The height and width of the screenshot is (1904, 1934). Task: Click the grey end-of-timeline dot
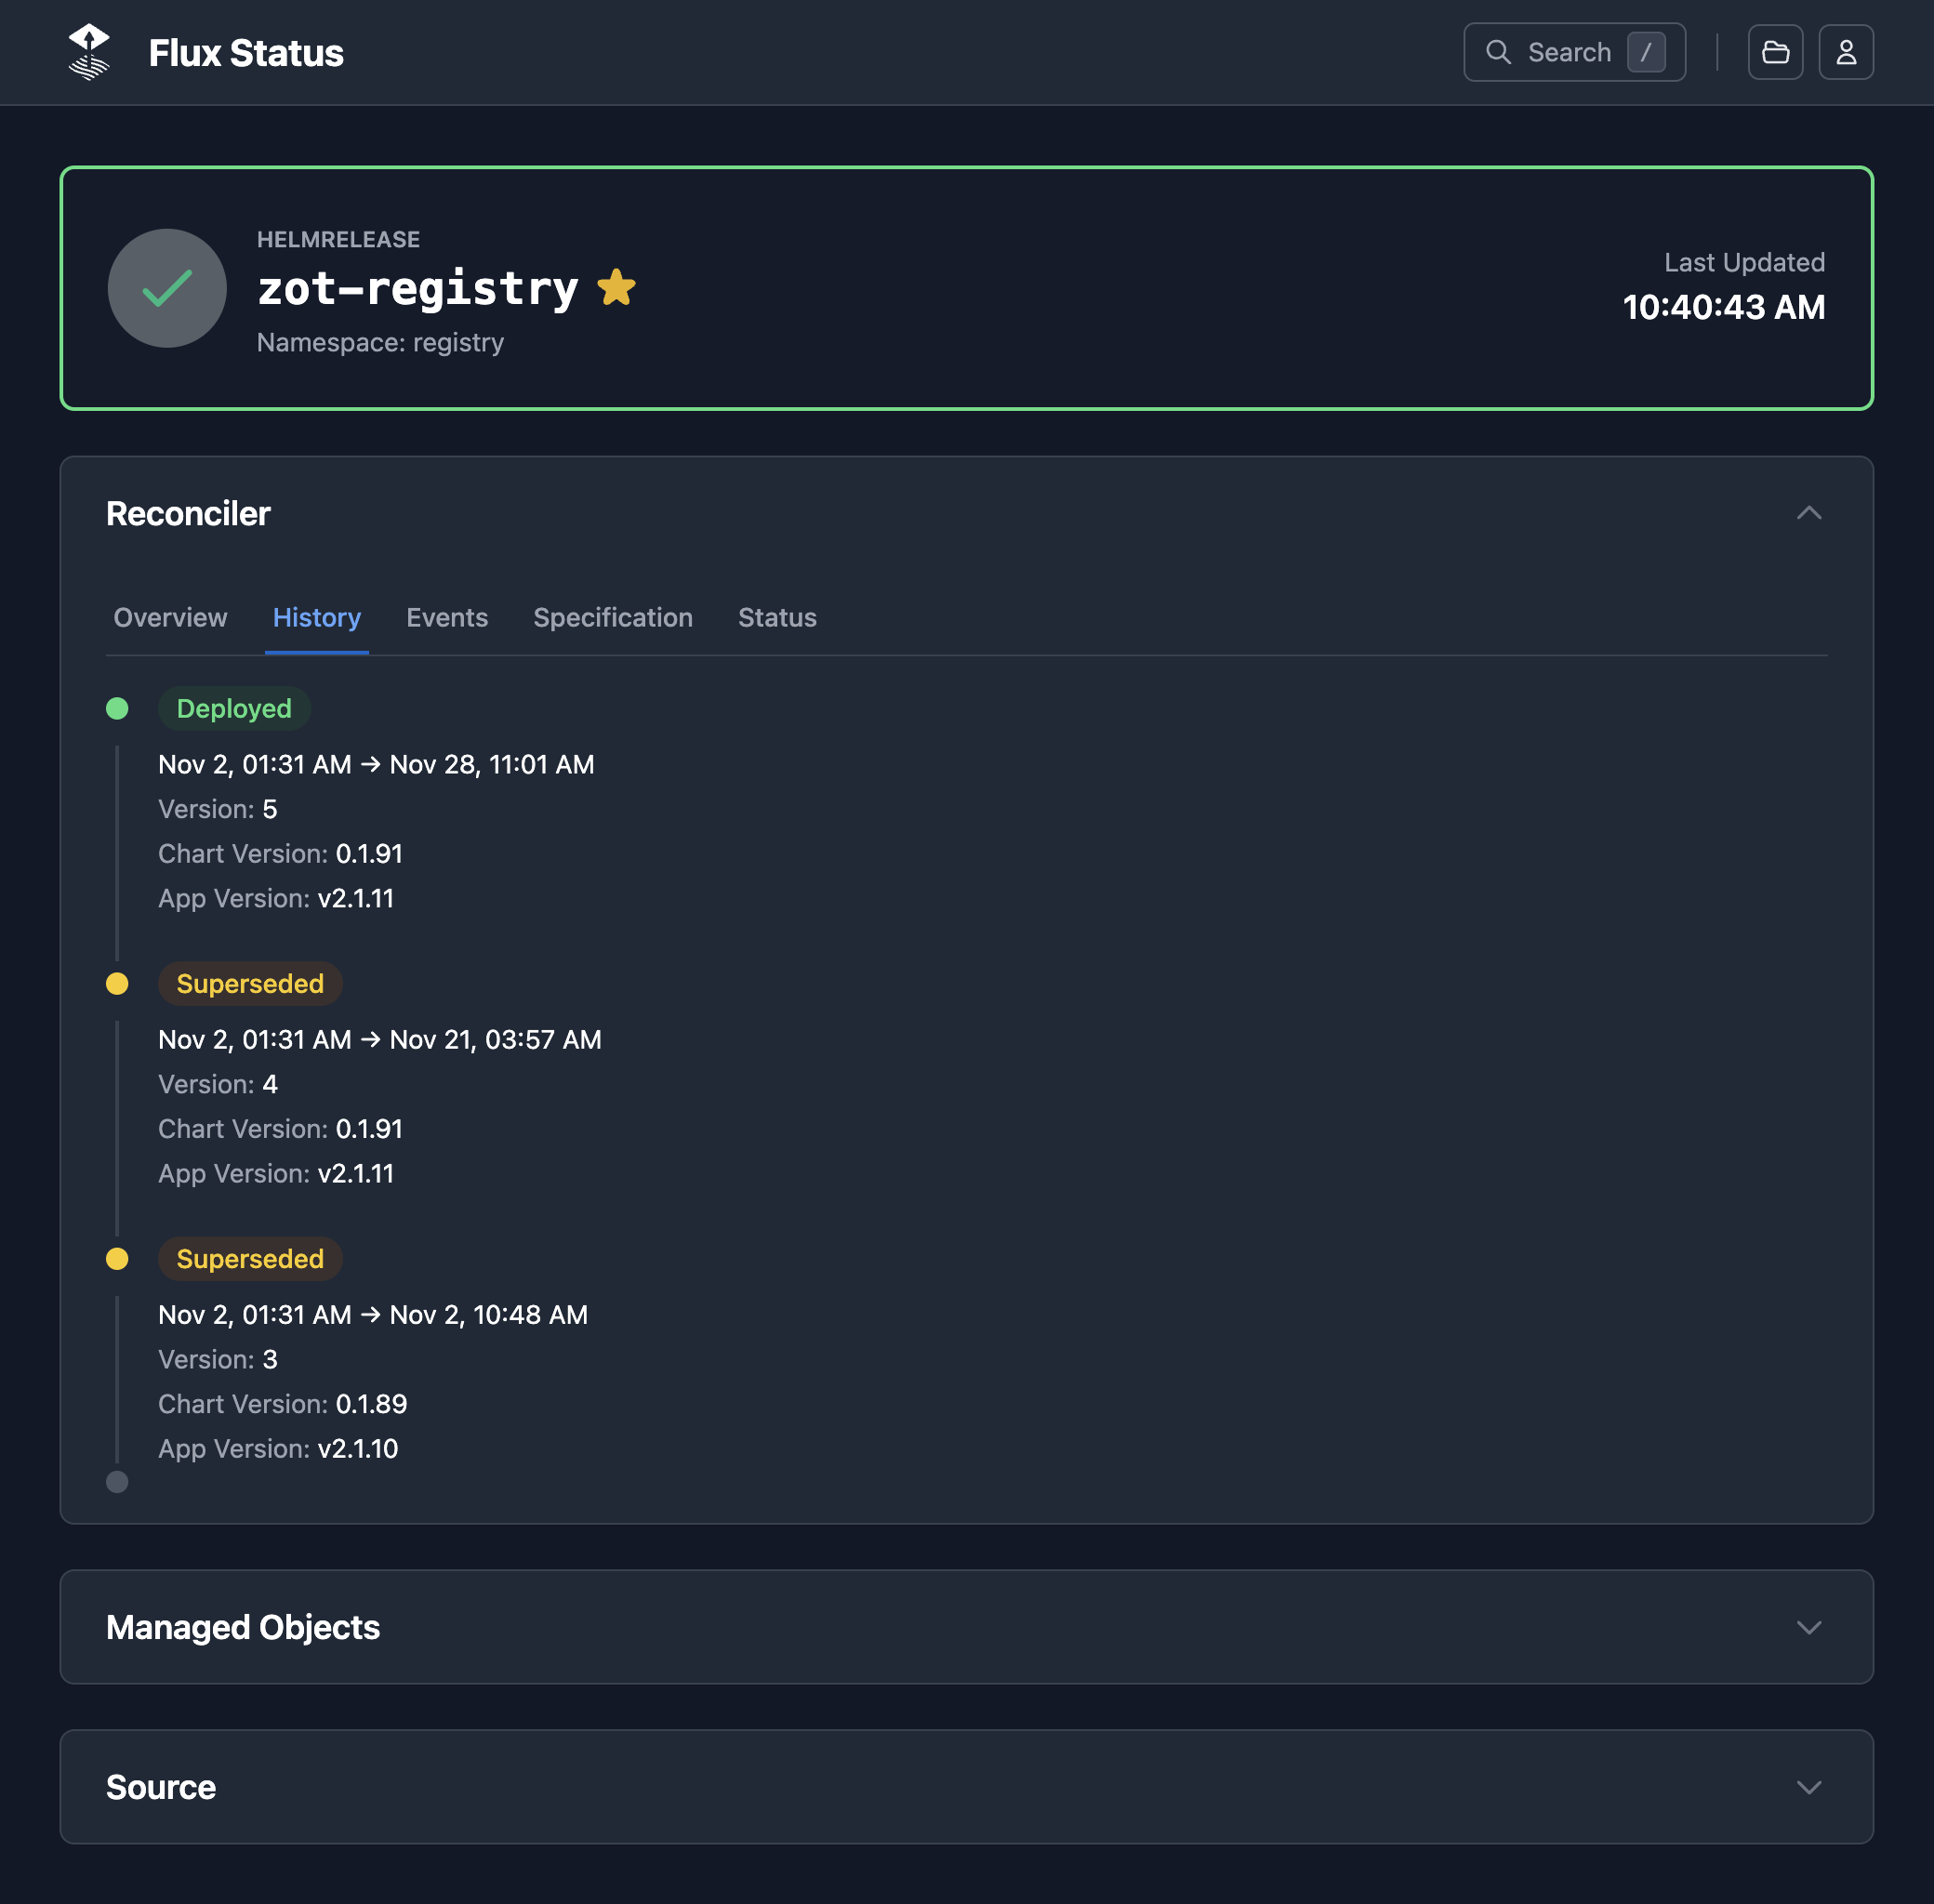[x=117, y=1482]
